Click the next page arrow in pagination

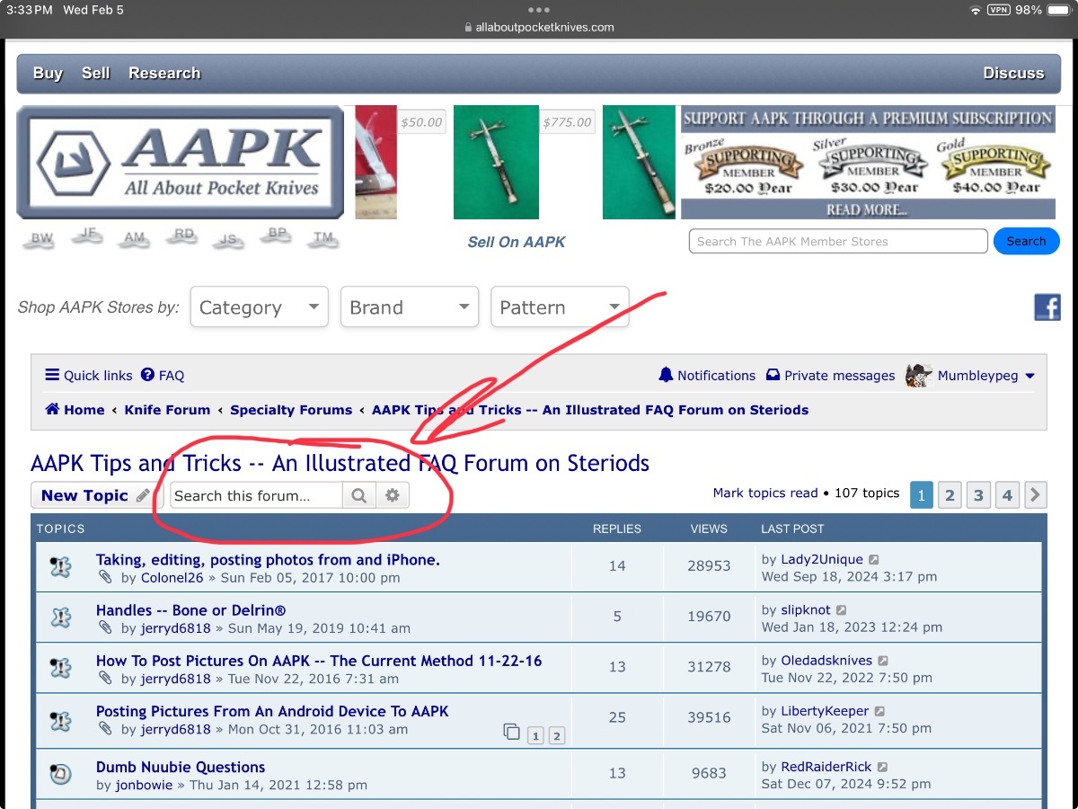[x=1036, y=494]
